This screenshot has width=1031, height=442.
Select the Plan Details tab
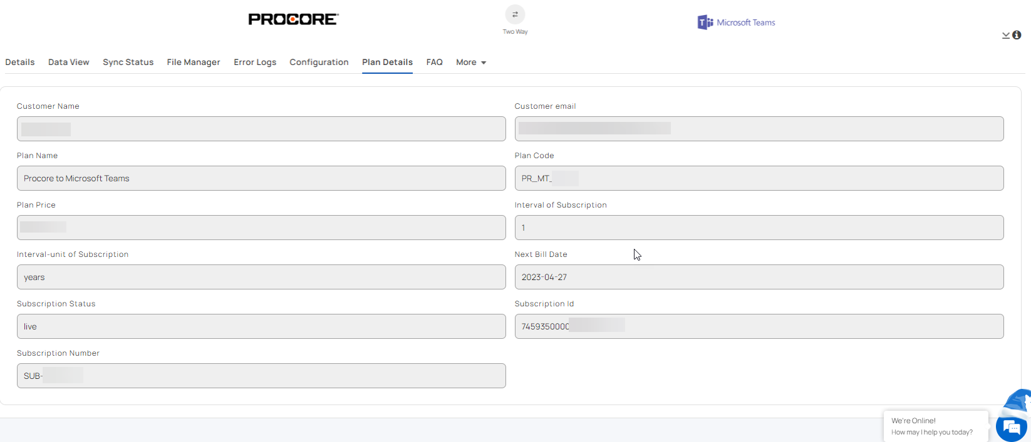click(x=387, y=62)
